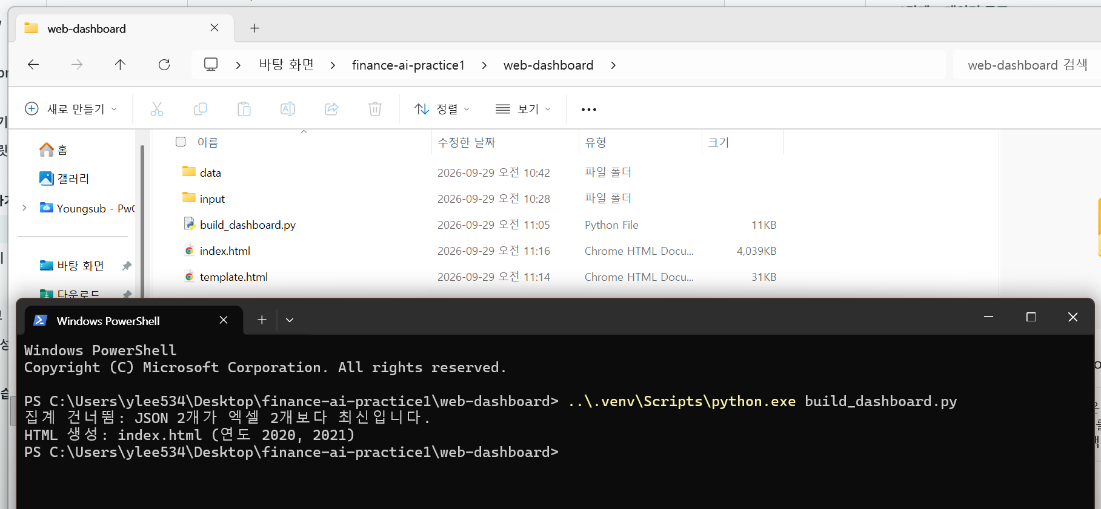
Task: Click the template.html Chrome icon
Action: pyautogui.click(x=189, y=276)
